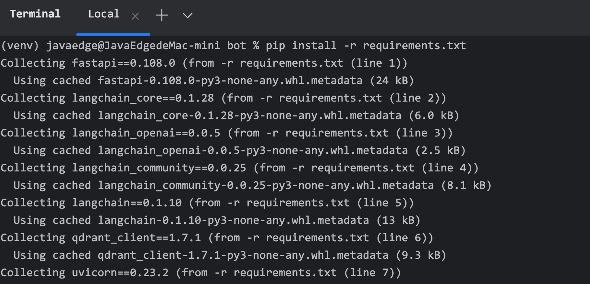Click the (venv) prompt prefix text
590x284 pixels.
click(20, 46)
